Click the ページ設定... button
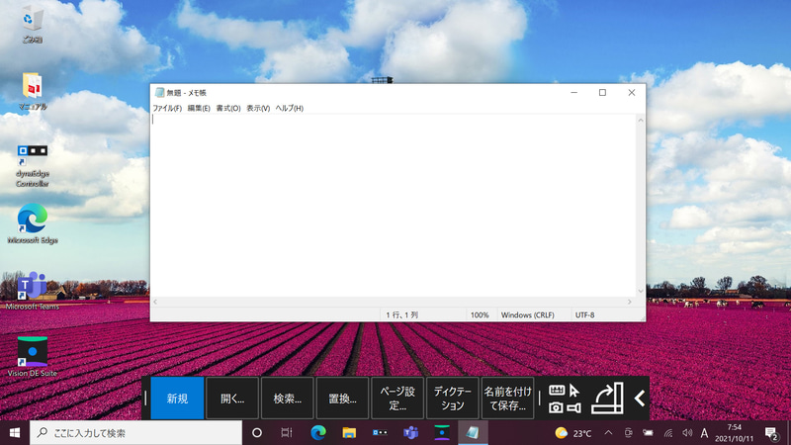This screenshot has width=791, height=445. pos(397,399)
